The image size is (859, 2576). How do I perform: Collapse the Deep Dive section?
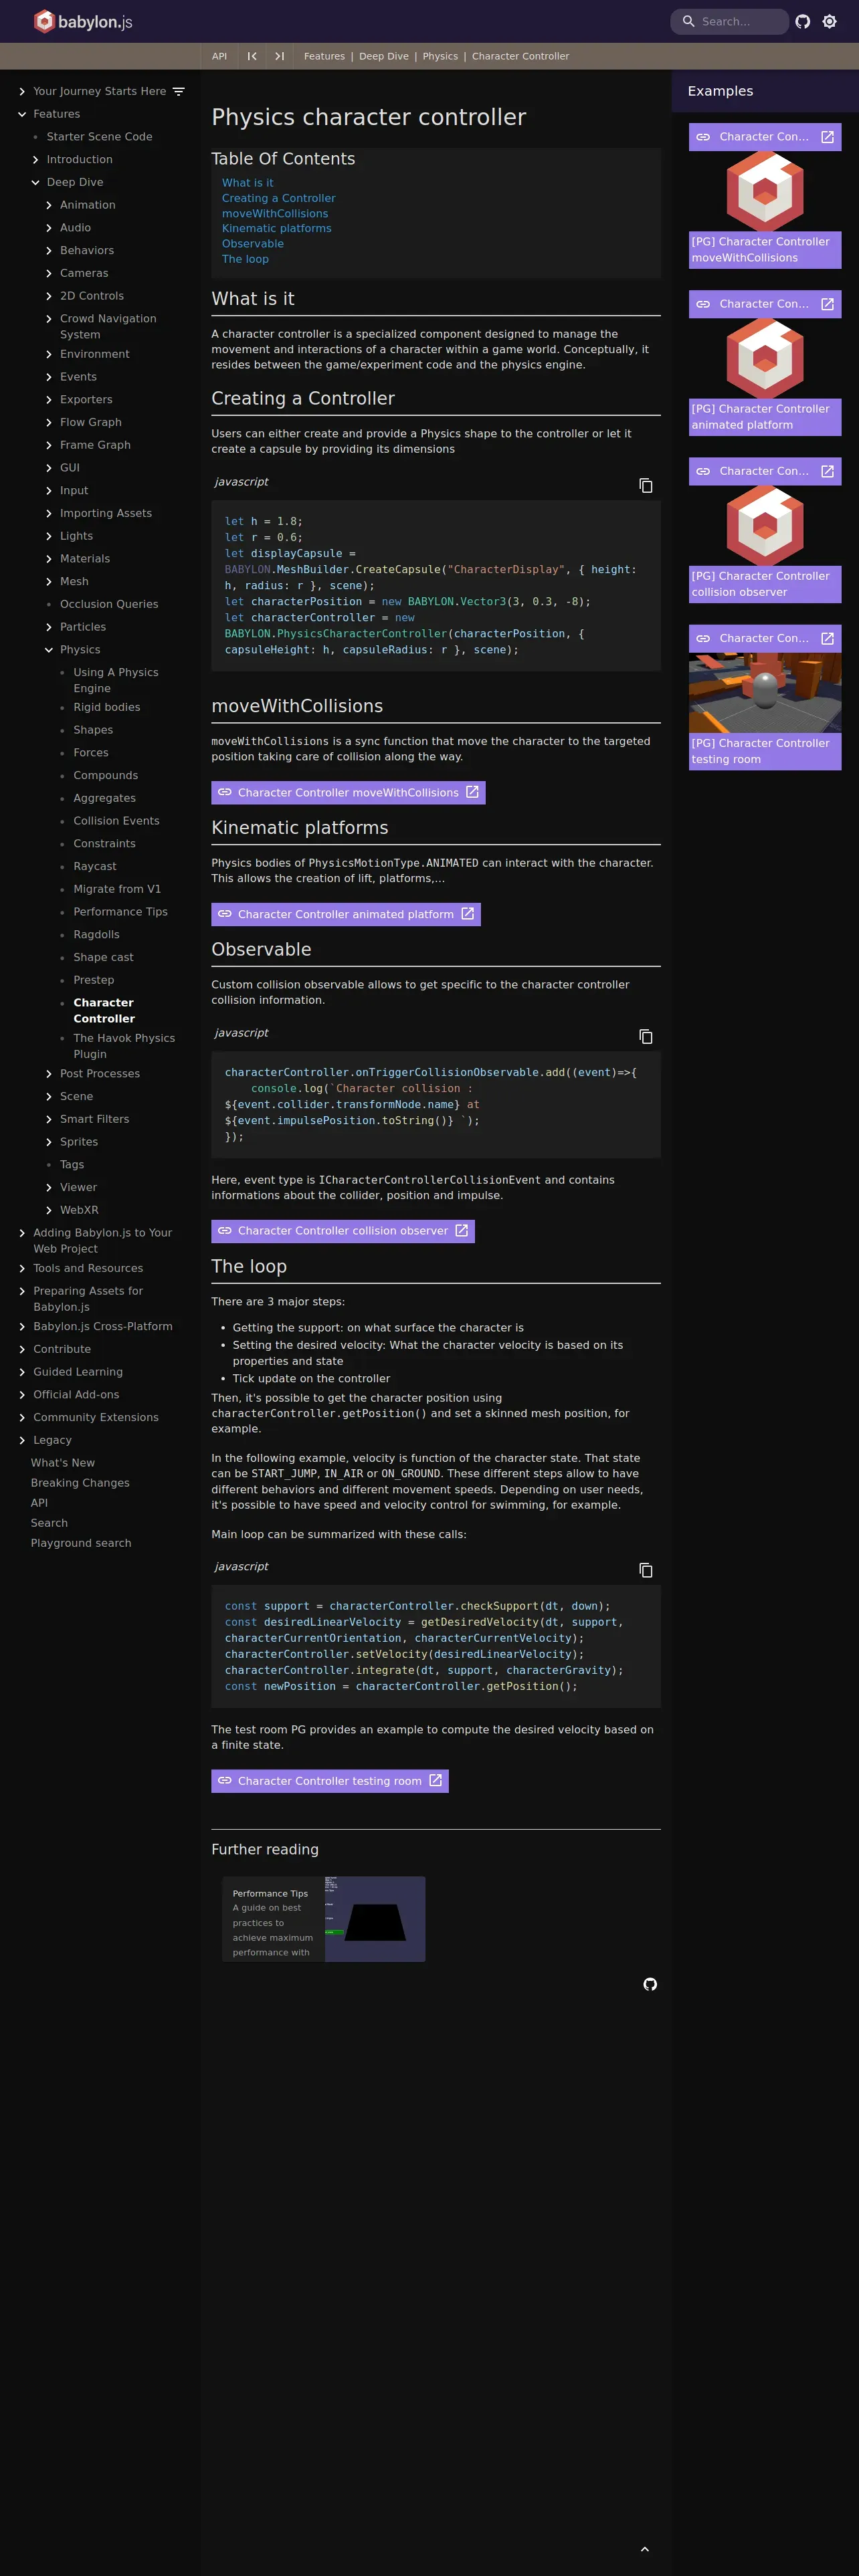tap(36, 182)
